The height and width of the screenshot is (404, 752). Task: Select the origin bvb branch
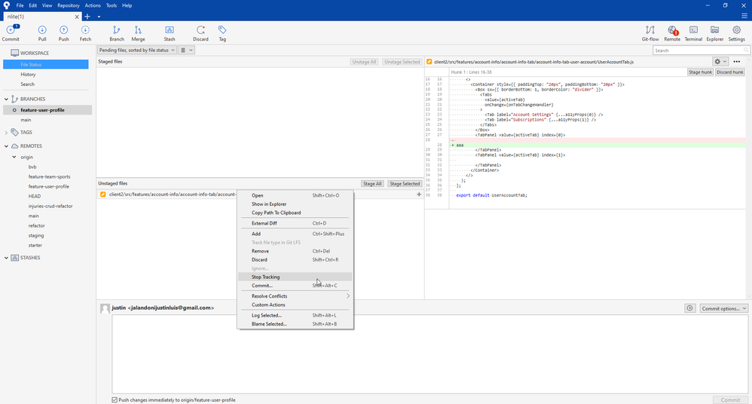(x=32, y=167)
